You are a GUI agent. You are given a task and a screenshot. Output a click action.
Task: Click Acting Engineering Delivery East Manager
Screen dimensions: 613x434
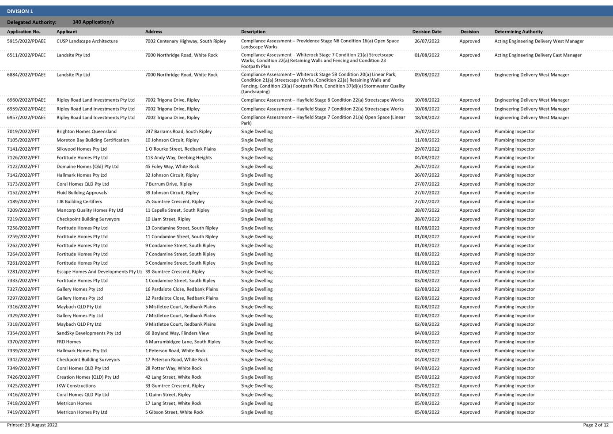(x=538, y=55)
